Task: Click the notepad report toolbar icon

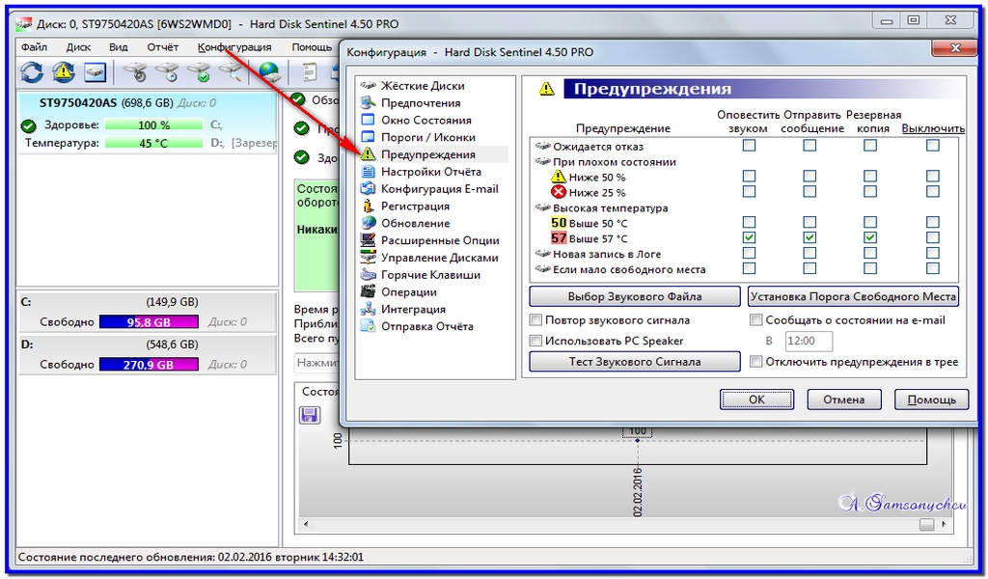Action: (310, 71)
